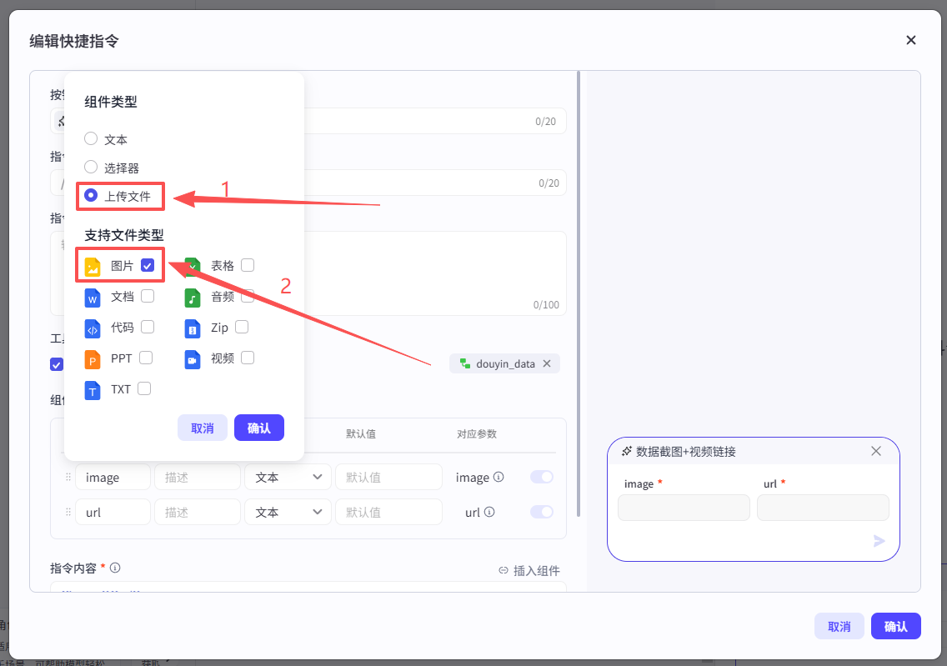
Task: Select the 文本 radio button
Action: click(x=92, y=139)
